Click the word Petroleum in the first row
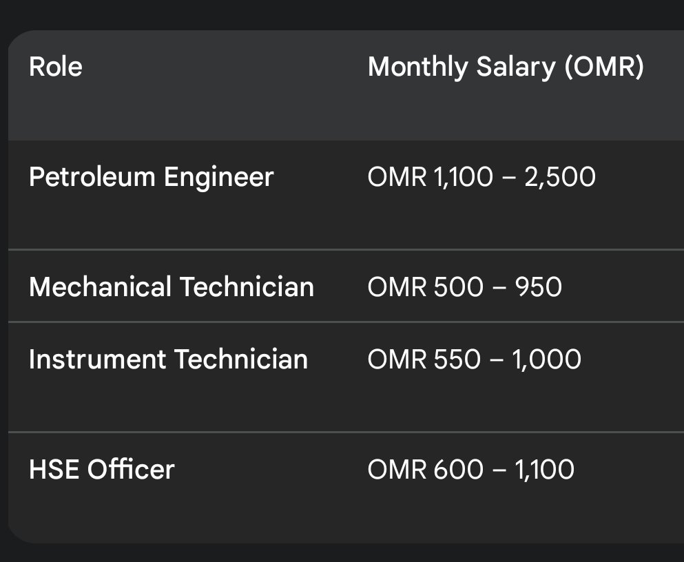Viewport: 684px width, 562px height. click(92, 177)
